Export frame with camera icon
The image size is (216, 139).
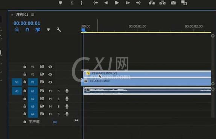[x=173, y=3]
